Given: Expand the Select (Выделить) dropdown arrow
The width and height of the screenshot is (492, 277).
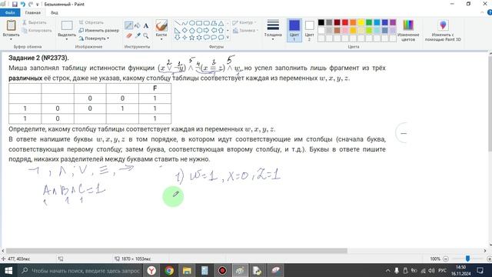Looking at the screenshot, I should click(67, 39).
